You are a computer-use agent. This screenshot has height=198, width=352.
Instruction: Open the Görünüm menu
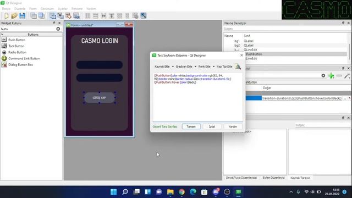click(x=47, y=9)
